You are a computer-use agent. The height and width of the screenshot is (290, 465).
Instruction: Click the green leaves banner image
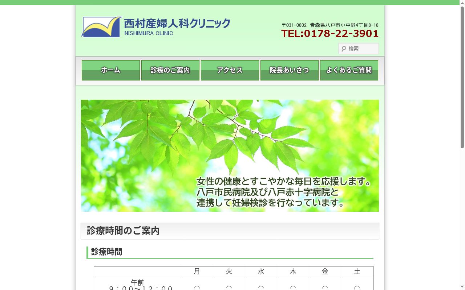point(230,156)
